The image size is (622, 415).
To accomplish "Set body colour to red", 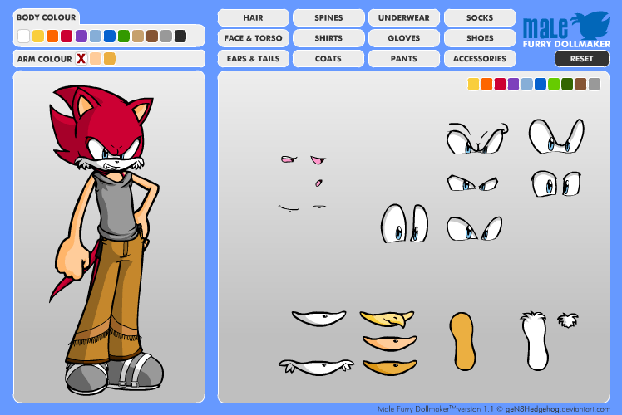I will [67, 36].
